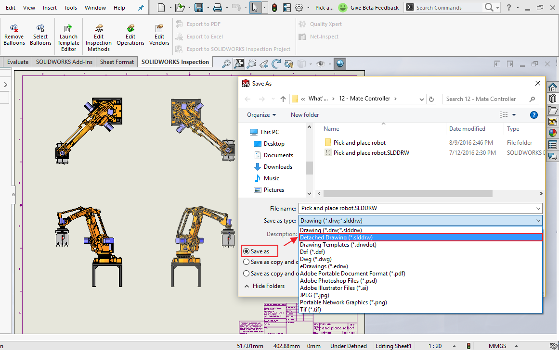The image size is (559, 350).
Task: Open the Insert menu
Action: [x=50, y=8]
